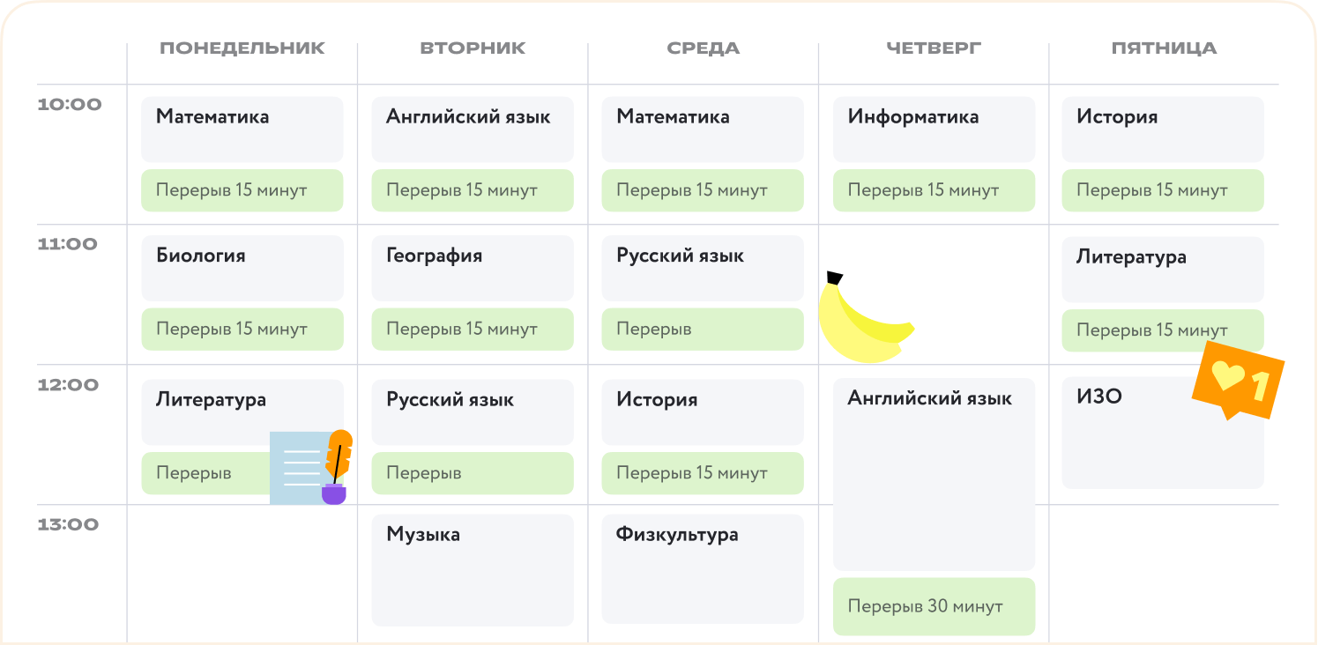1318x645 pixels.
Task: Select the Вторник day header
Action: pos(473,48)
